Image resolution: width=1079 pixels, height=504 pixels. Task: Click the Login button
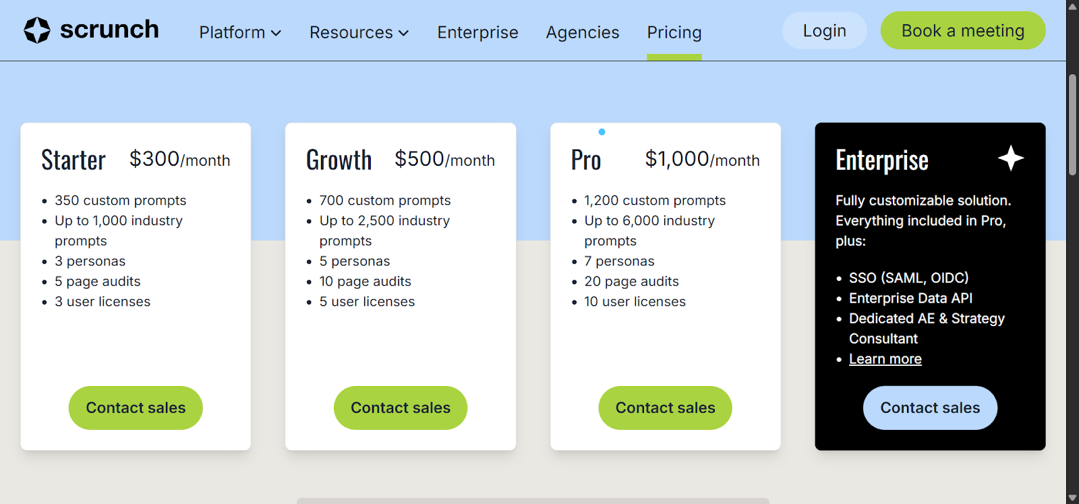[823, 30]
